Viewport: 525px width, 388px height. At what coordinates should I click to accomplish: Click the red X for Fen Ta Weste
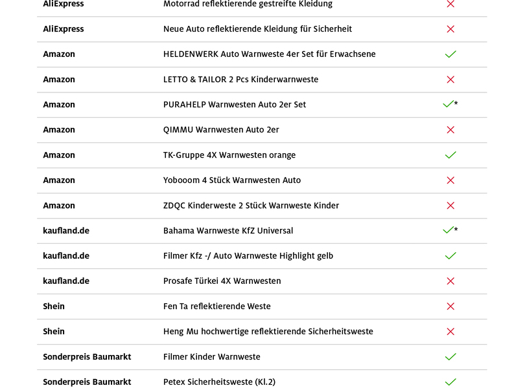(450, 307)
